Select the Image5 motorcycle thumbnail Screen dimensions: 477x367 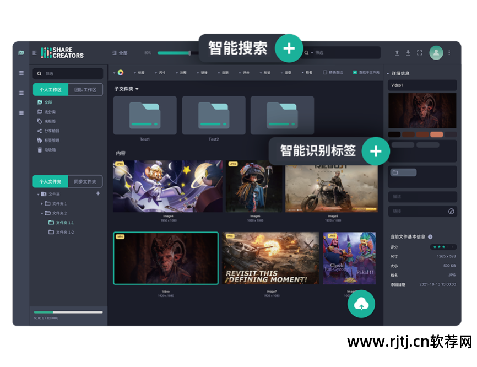[x=331, y=188]
